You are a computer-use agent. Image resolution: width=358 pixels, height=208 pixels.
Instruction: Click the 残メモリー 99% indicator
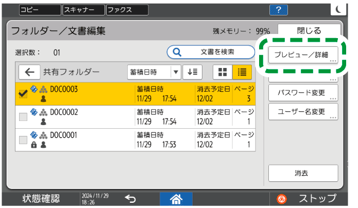coord(242,31)
